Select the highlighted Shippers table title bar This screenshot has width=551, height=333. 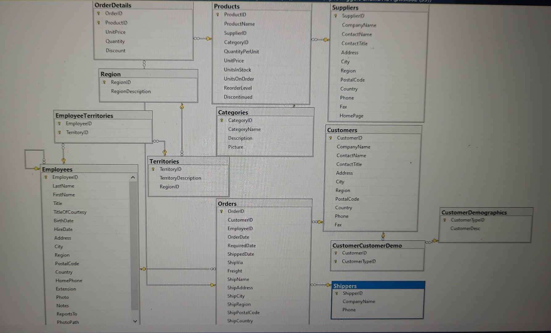pyautogui.click(x=378, y=286)
